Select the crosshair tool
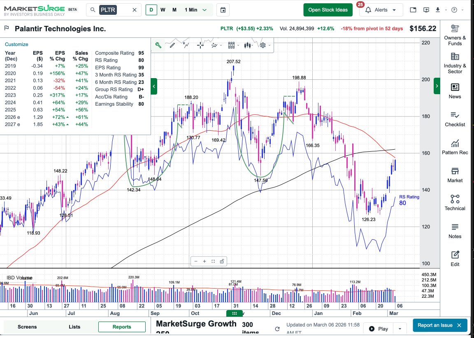Screen dimensions: 474x338 point(200,45)
